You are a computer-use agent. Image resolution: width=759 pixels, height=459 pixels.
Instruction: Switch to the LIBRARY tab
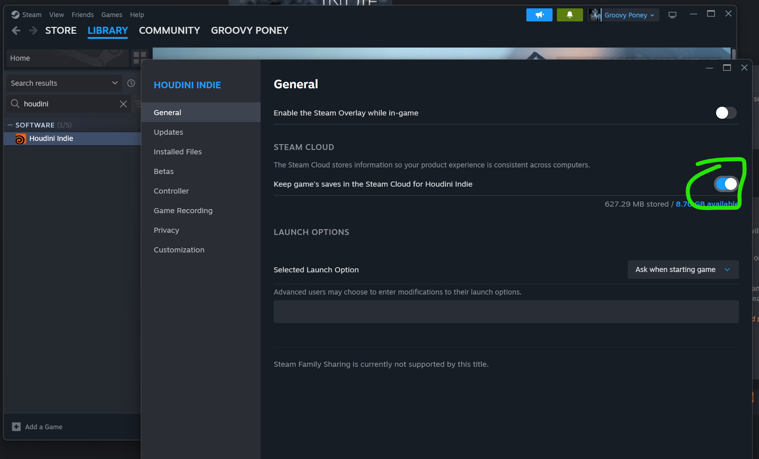click(108, 31)
